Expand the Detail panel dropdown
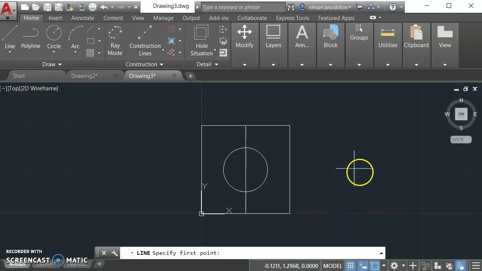The width and height of the screenshot is (482, 271). click(x=207, y=64)
